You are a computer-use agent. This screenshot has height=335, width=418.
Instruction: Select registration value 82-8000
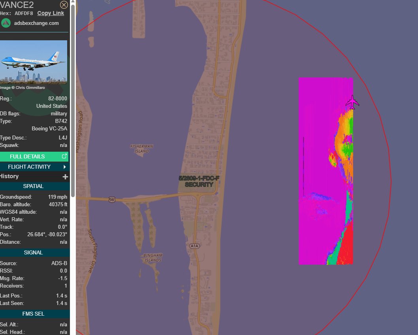(x=58, y=98)
